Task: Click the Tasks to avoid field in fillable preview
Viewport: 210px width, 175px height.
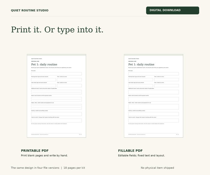Action: (154, 120)
